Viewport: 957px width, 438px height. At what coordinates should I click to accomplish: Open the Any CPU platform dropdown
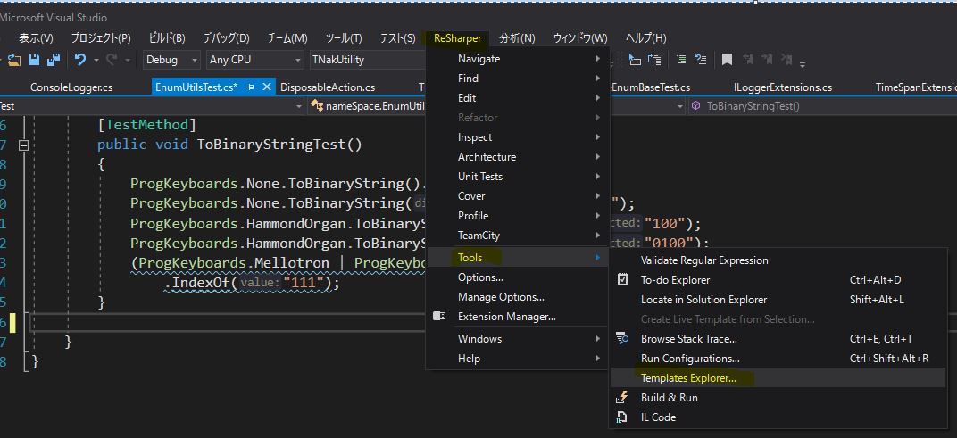254,60
